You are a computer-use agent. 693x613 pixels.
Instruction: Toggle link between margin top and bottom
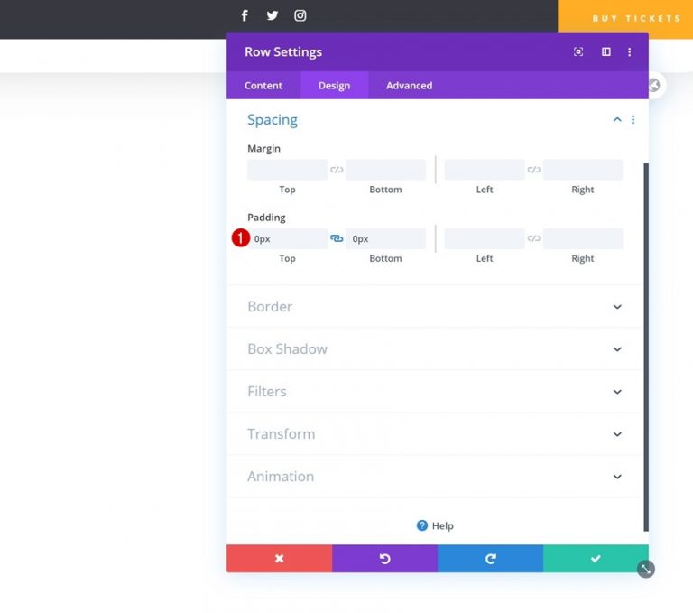pos(337,170)
